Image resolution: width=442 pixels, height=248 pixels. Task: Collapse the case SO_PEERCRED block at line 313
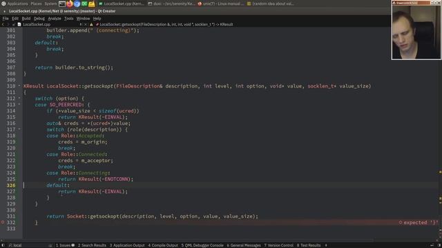coord(19,104)
